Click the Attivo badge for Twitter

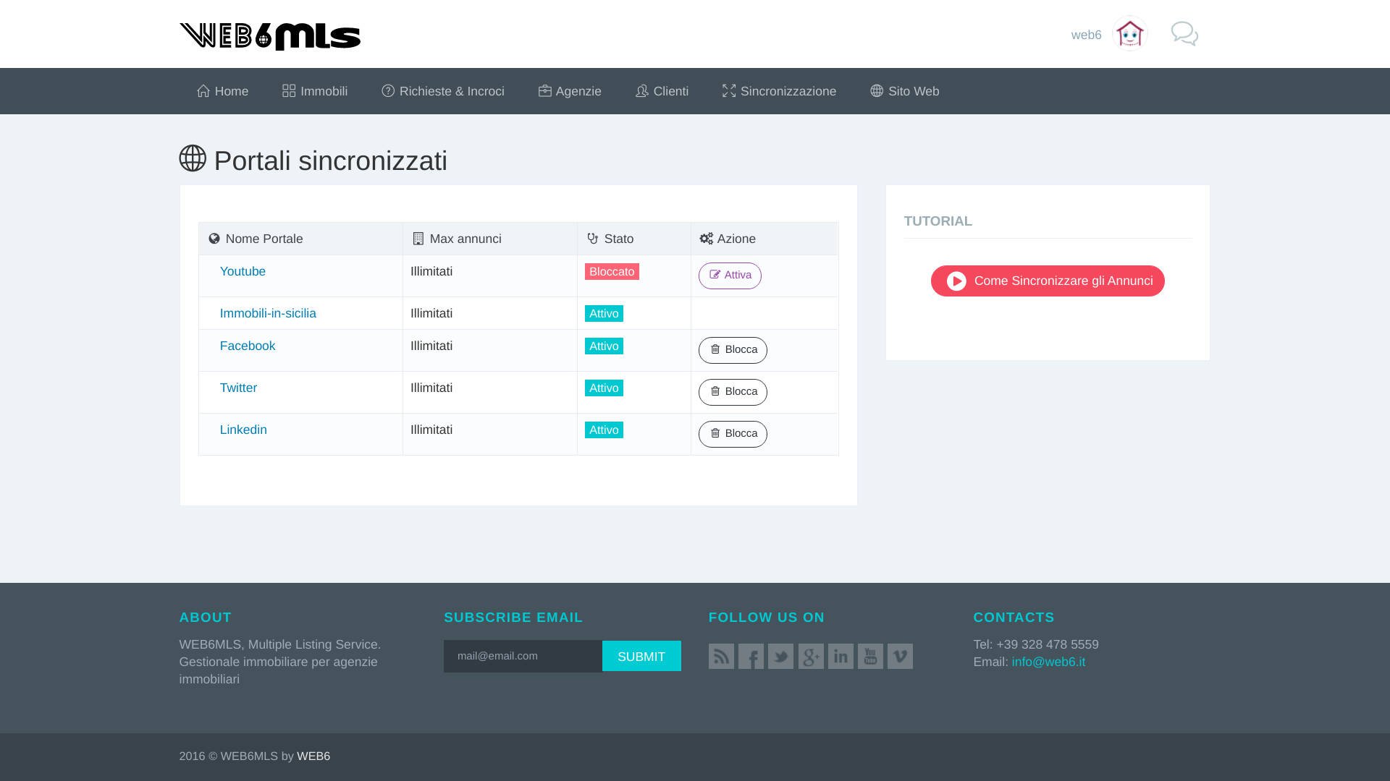[604, 388]
